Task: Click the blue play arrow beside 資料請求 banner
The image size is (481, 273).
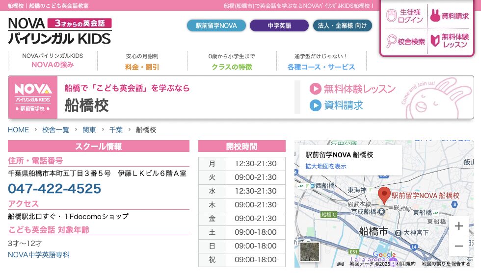Action: click(315, 105)
